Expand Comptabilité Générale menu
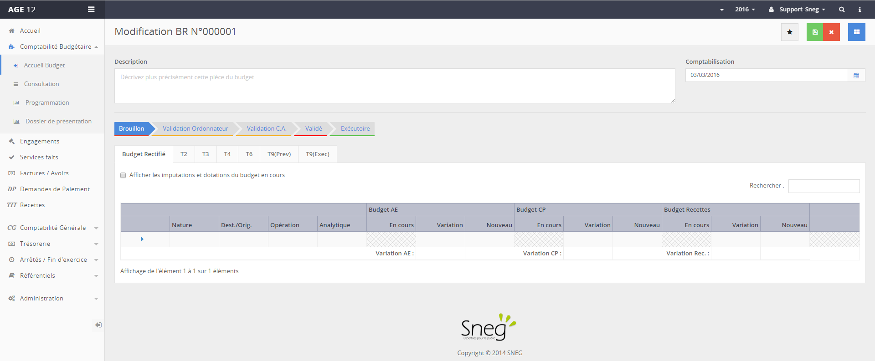The image size is (875, 361). 52,228
